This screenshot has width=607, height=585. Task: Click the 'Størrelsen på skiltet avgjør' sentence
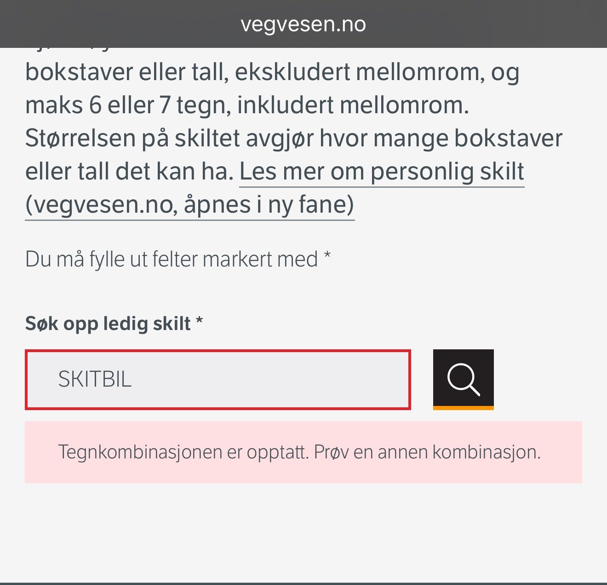[294, 139]
